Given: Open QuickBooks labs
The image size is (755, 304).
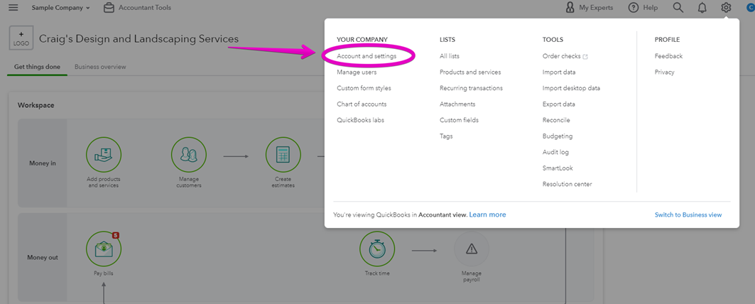Looking at the screenshot, I should click(x=360, y=120).
